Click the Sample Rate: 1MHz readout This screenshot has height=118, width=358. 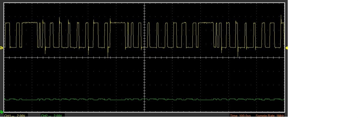coord(270,116)
